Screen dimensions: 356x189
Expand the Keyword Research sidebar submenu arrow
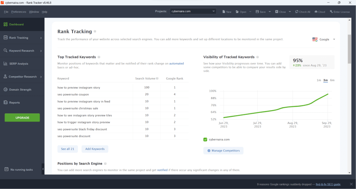pos(41,51)
